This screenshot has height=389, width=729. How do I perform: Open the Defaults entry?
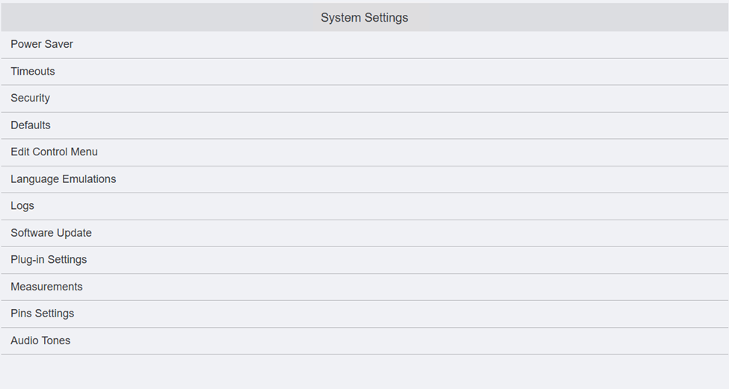(31, 125)
